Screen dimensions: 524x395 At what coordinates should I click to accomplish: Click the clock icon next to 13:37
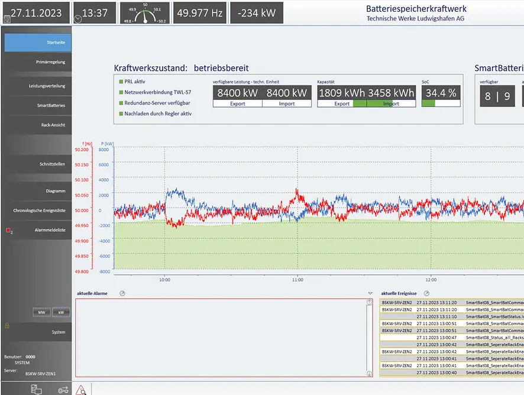click(x=77, y=19)
